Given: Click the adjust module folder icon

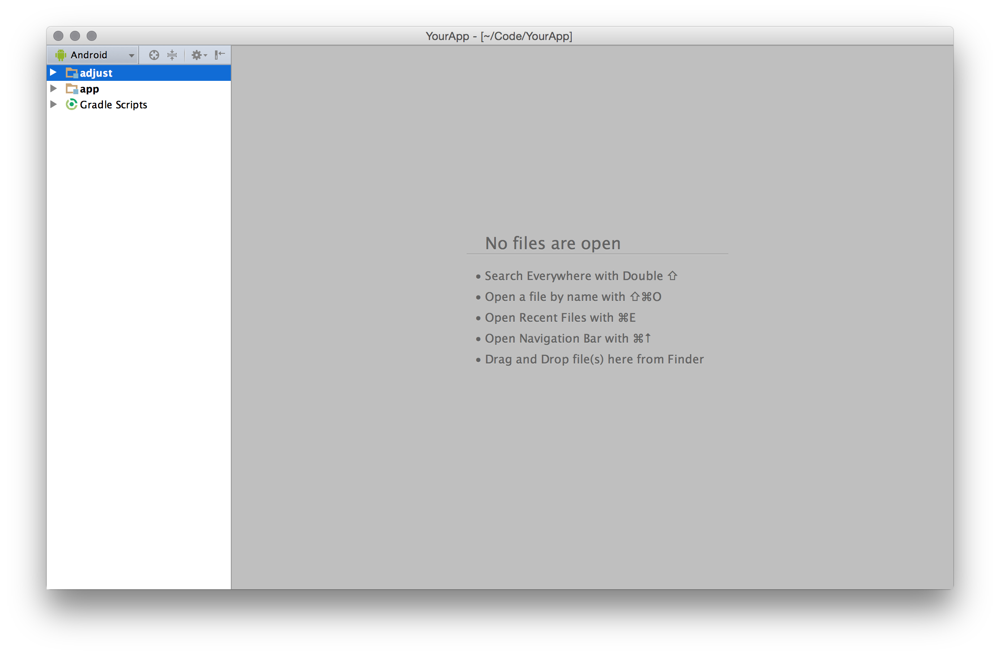Looking at the screenshot, I should pos(72,73).
